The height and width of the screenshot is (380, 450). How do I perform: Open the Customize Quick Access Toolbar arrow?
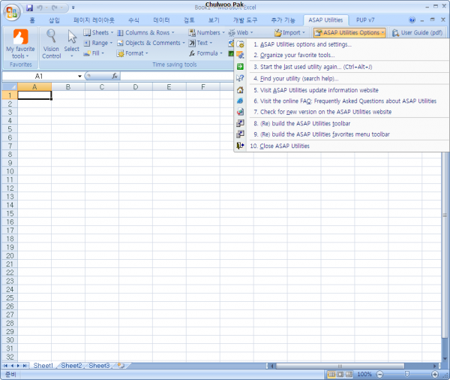click(73, 8)
